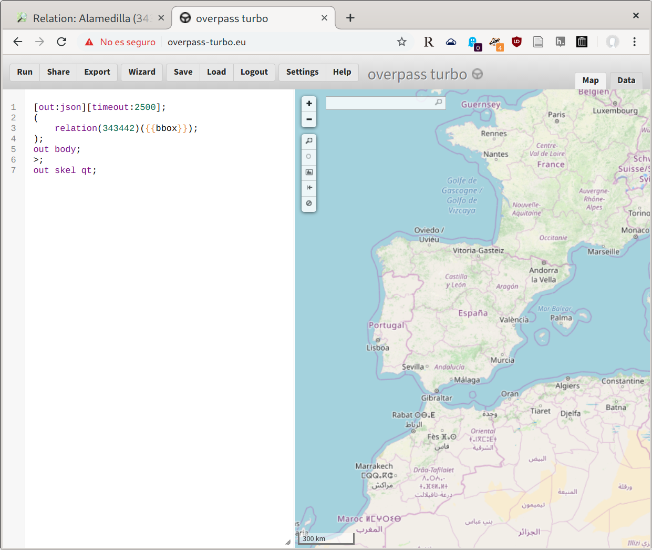
Task: Click the Marrakech label on map
Action: point(374,466)
